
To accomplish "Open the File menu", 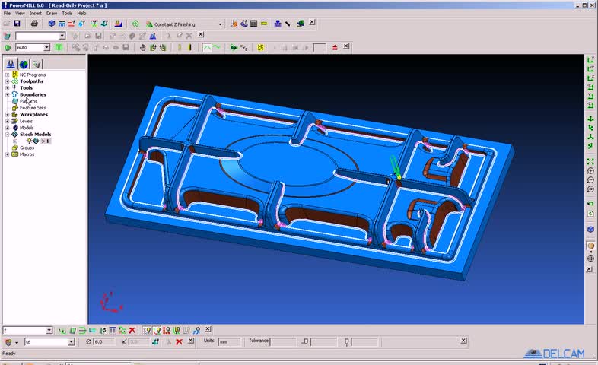I will point(7,14).
